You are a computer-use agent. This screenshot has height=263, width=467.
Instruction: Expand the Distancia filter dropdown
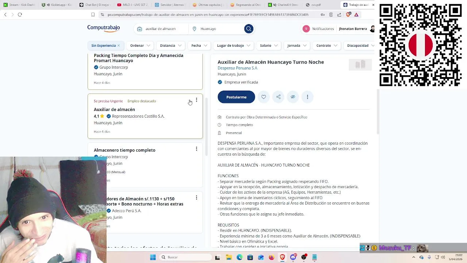(x=171, y=46)
